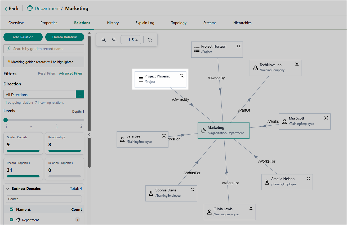Viewport: 347px width, 225px height.
Task: Open the Explain Log tab
Action: coord(145,23)
